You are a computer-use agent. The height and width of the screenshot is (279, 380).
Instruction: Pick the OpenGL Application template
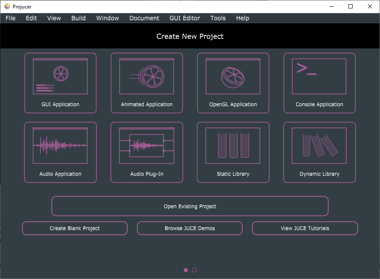[x=233, y=83]
